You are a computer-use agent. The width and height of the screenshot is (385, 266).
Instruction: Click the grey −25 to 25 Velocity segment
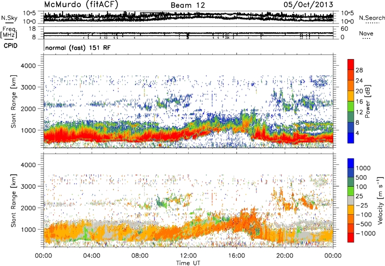(x=351, y=200)
